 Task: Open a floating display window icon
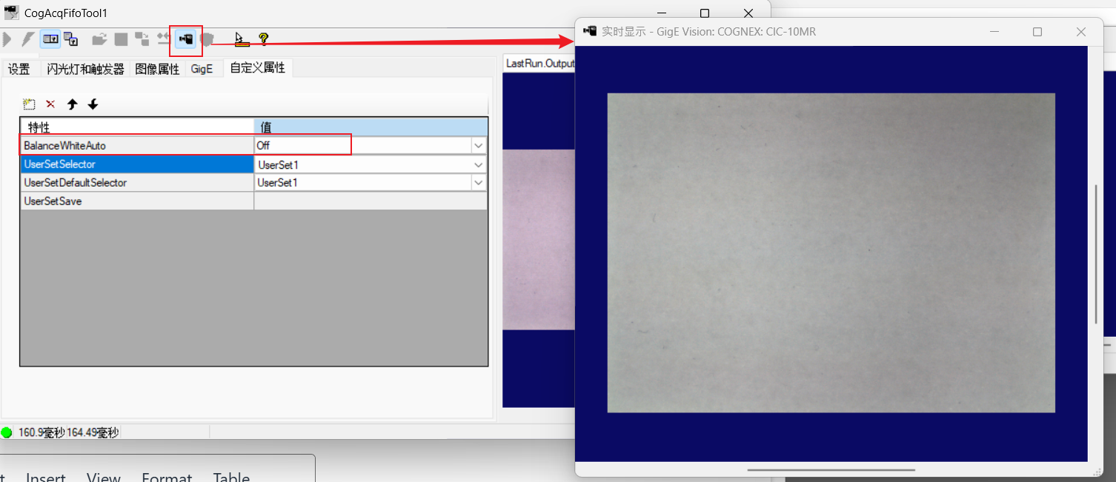[71, 39]
